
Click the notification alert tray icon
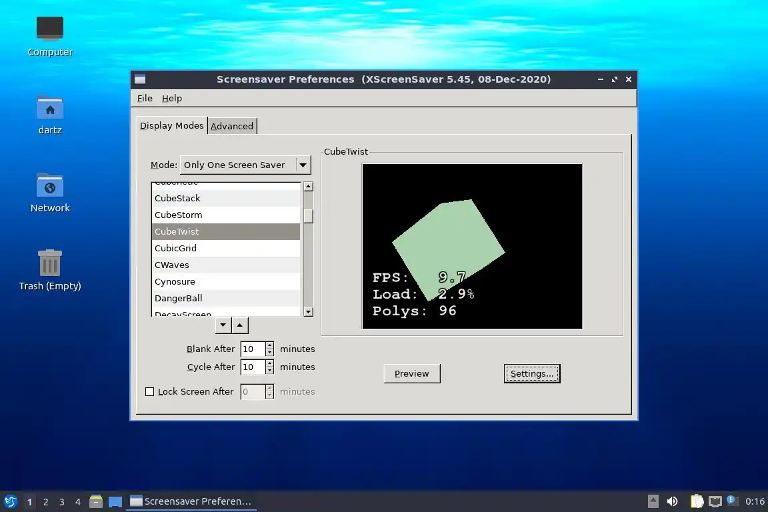tap(732, 500)
